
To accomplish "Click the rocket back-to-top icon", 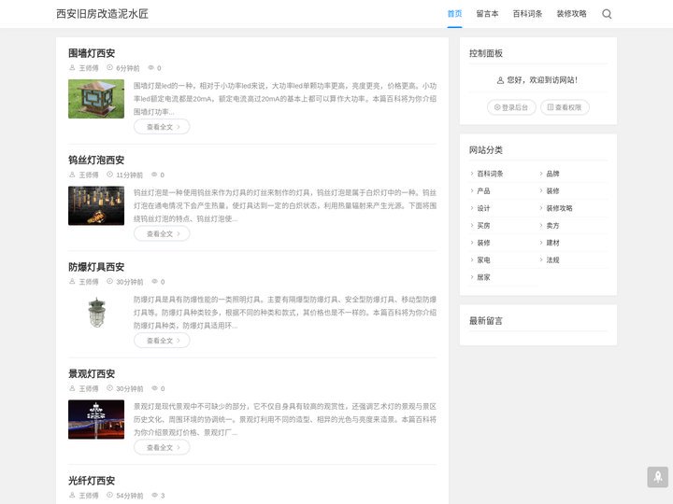I will point(657,477).
